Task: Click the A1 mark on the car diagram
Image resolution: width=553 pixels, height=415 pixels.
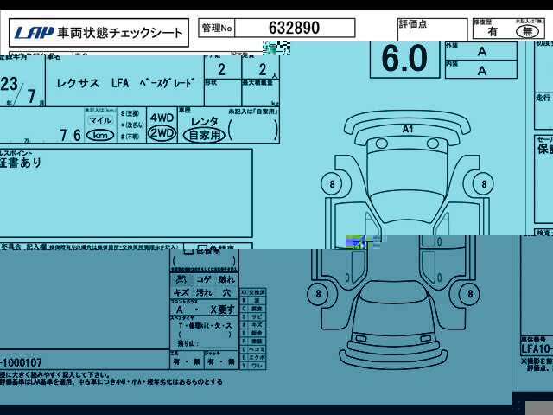Action: (x=407, y=129)
